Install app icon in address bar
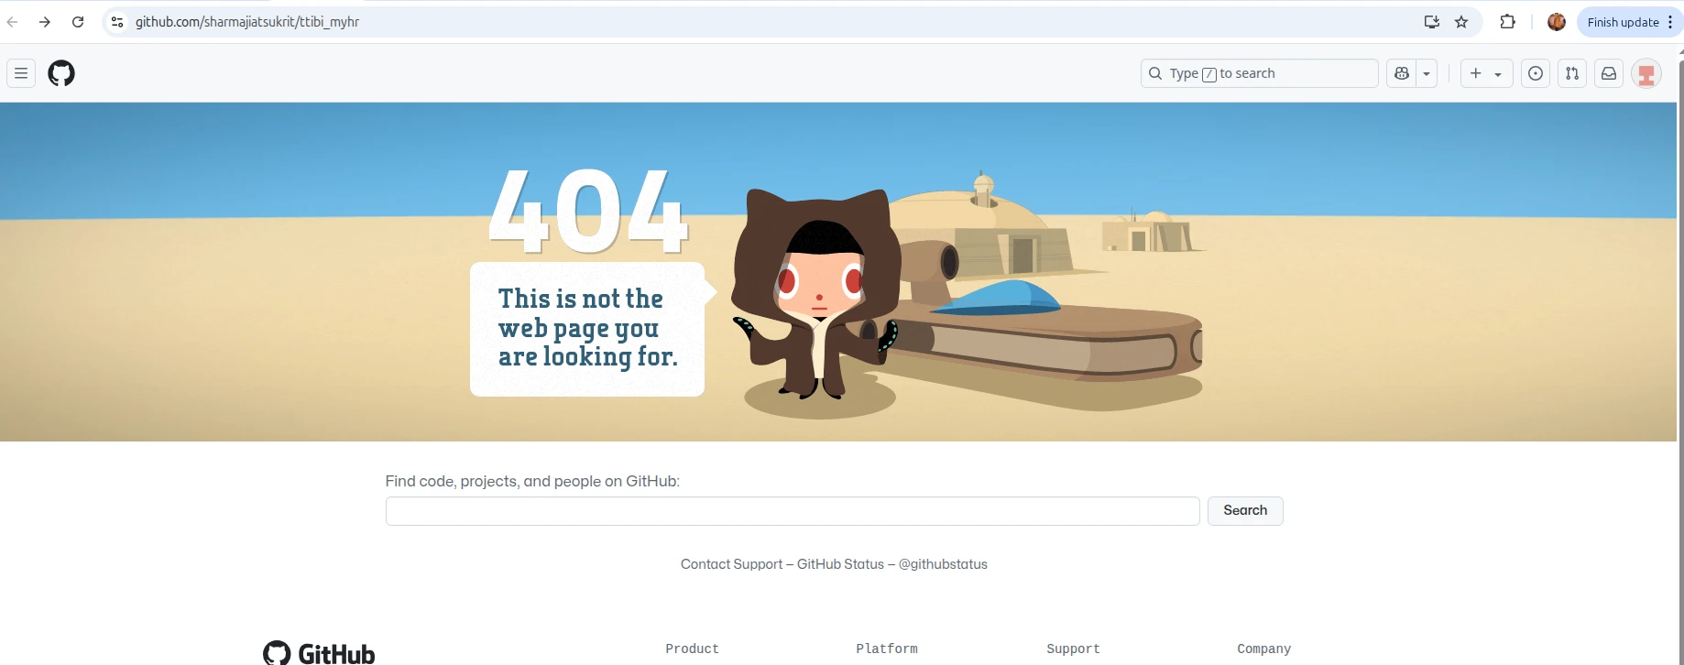Screen dimensions: 1684x665 1431,22
